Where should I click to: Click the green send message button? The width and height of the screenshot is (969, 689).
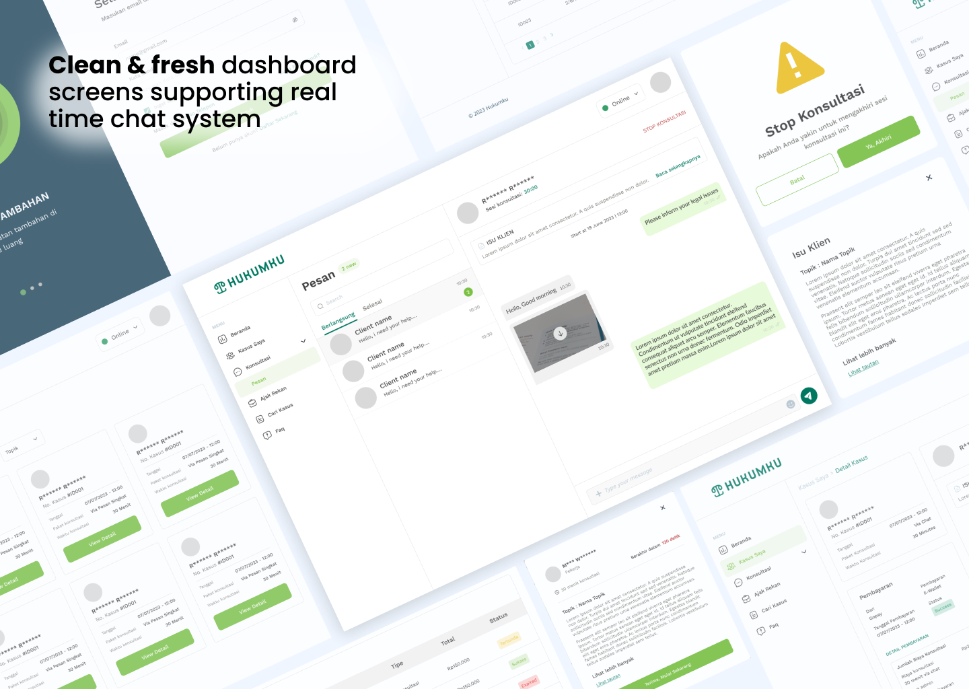point(809,396)
